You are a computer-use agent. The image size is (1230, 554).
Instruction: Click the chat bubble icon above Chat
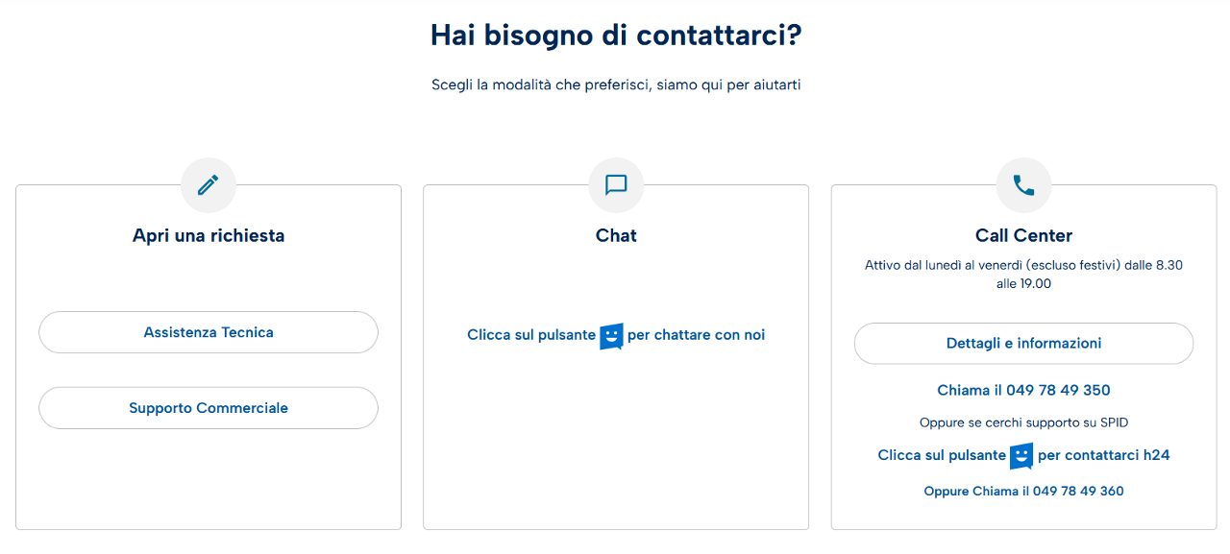(616, 185)
